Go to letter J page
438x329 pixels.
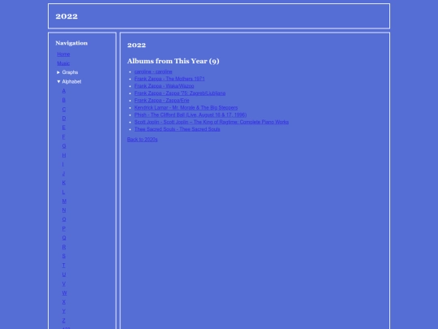pos(63,174)
